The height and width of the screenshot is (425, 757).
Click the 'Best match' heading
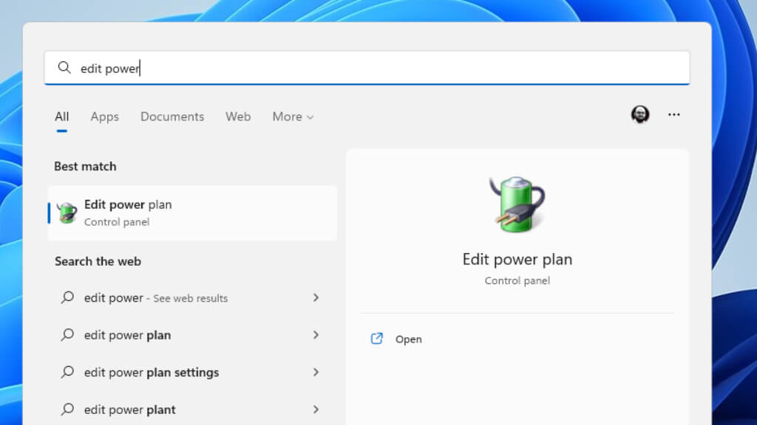85,166
